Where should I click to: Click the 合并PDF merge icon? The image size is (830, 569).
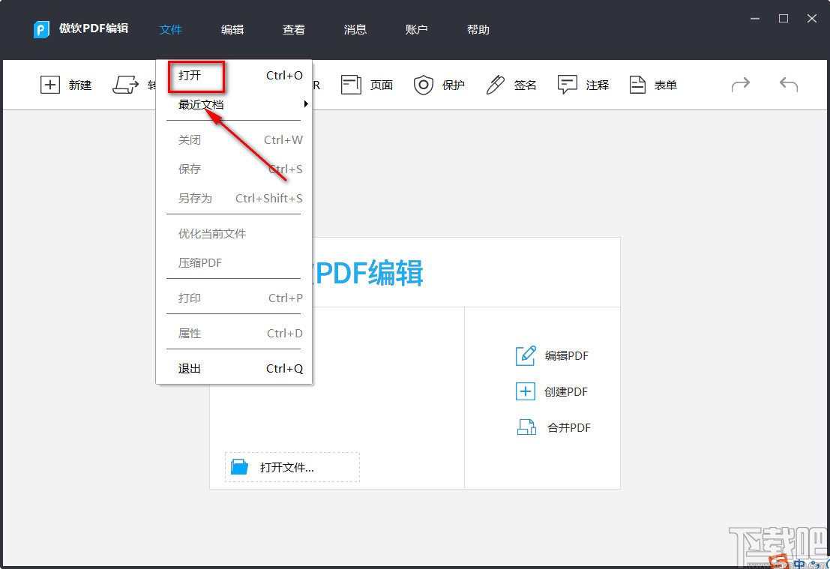[526, 427]
